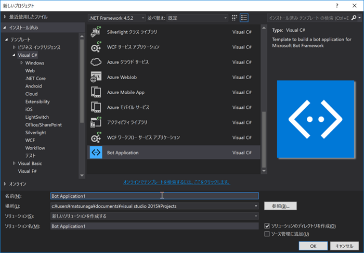This screenshot has width=364, height=253.
Task: Close the 新しいプロジェクト dialog
Action: [355, 6]
